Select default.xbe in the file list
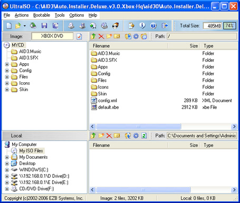 (108, 107)
